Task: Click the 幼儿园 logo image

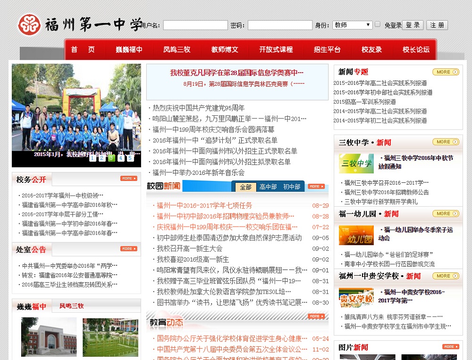Action: click(356, 235)
